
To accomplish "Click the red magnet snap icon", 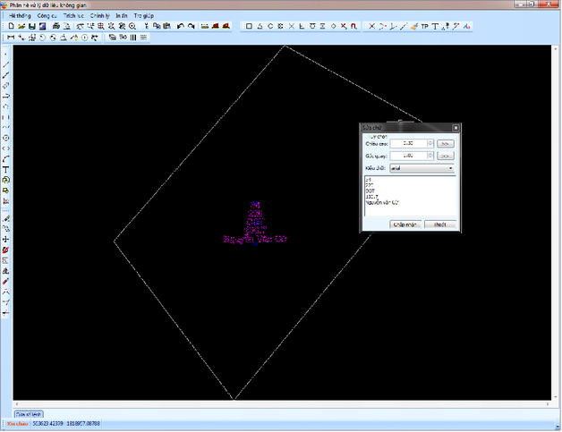I will tap(353, 26).
